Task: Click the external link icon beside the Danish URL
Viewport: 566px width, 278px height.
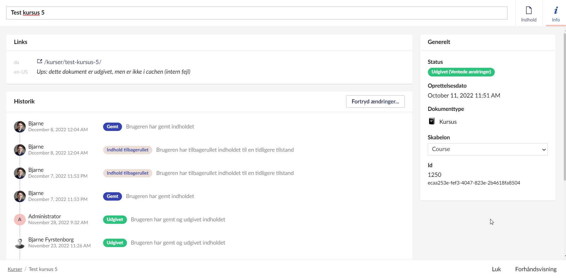Action: tap(39, 61)
